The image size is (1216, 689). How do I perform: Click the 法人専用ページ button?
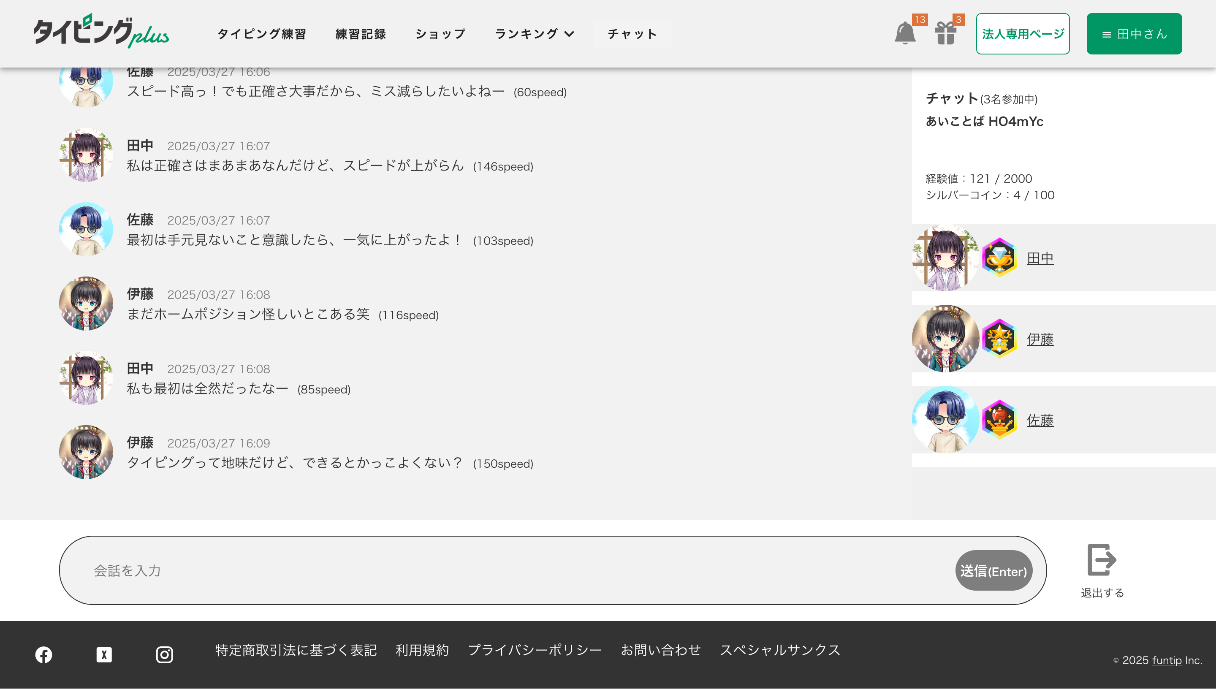click(1023, 34)
